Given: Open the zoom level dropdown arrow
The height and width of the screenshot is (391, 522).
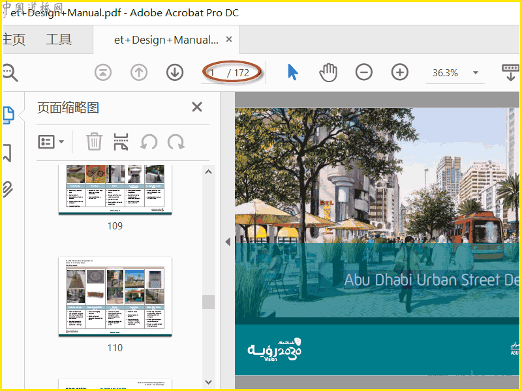Looking at the screenshot, I should (x=476, y=72).
